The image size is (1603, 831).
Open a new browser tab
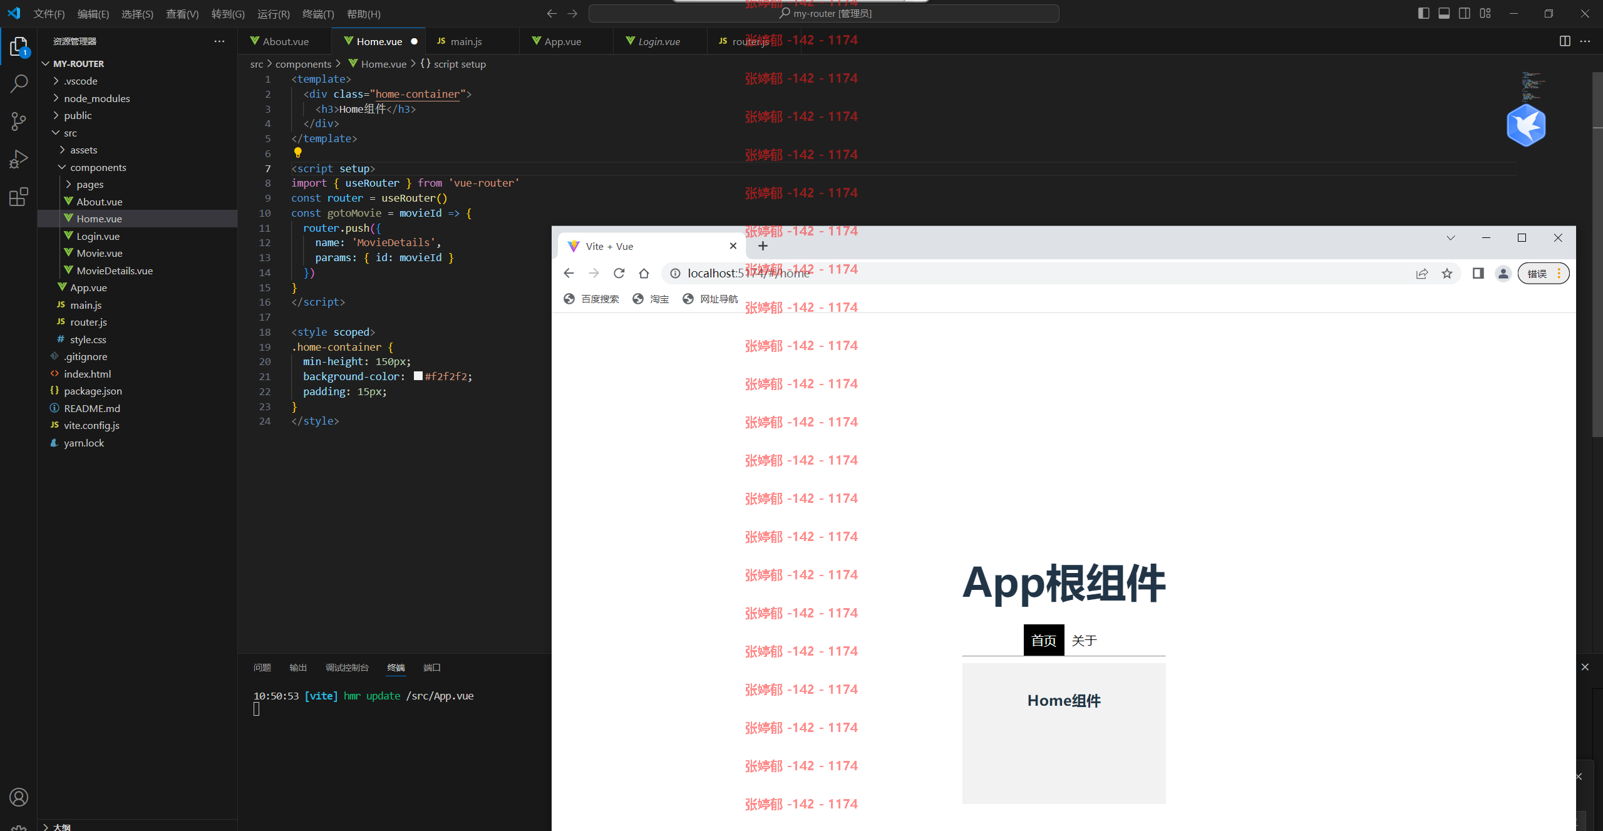pos(763,246)
